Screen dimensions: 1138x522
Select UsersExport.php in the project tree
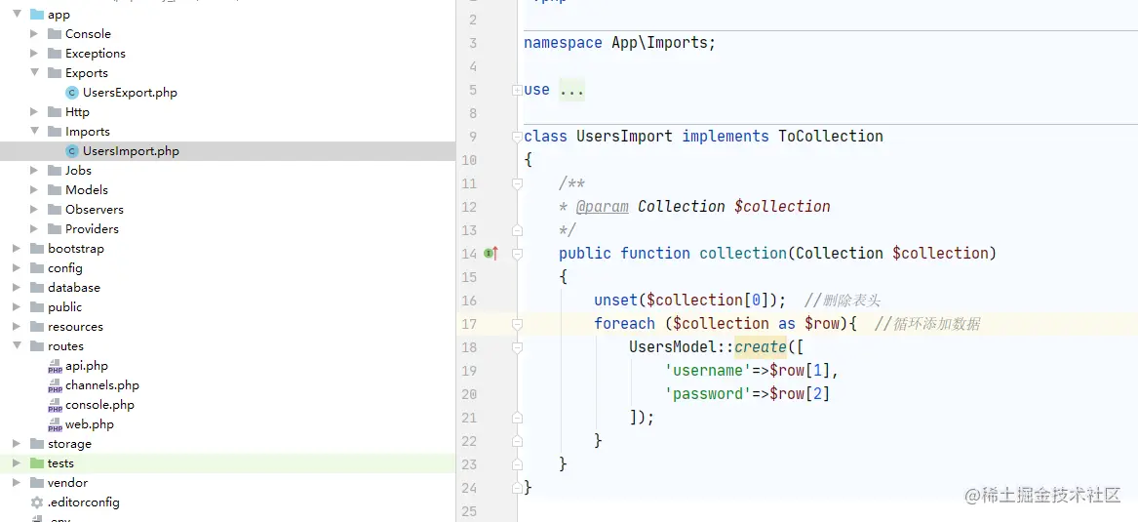tap(130, 92)
